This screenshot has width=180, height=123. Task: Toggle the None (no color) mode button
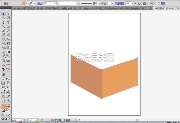coord(9,114)
